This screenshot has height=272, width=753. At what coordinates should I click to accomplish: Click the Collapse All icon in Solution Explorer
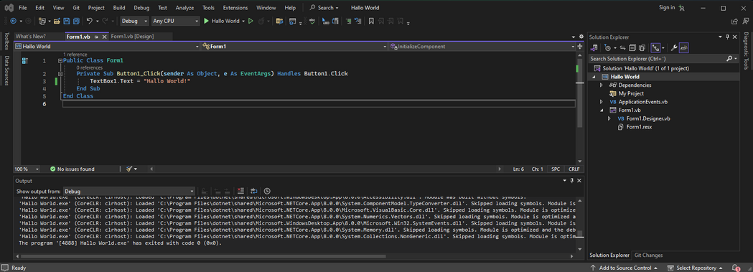coord(632,47)
